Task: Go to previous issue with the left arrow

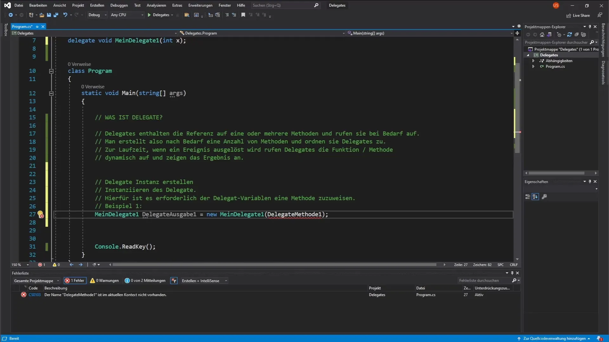Action: [71, 265]
